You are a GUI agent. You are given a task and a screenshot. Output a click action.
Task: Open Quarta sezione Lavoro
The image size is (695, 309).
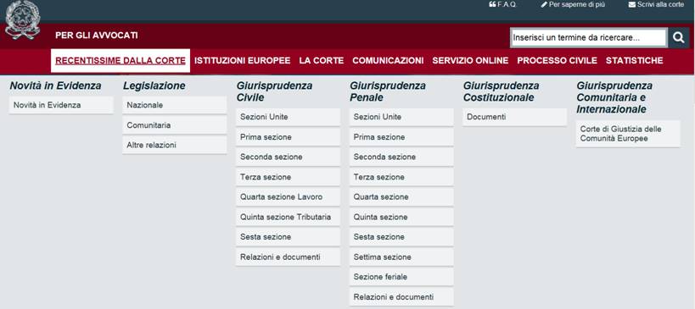289,196
